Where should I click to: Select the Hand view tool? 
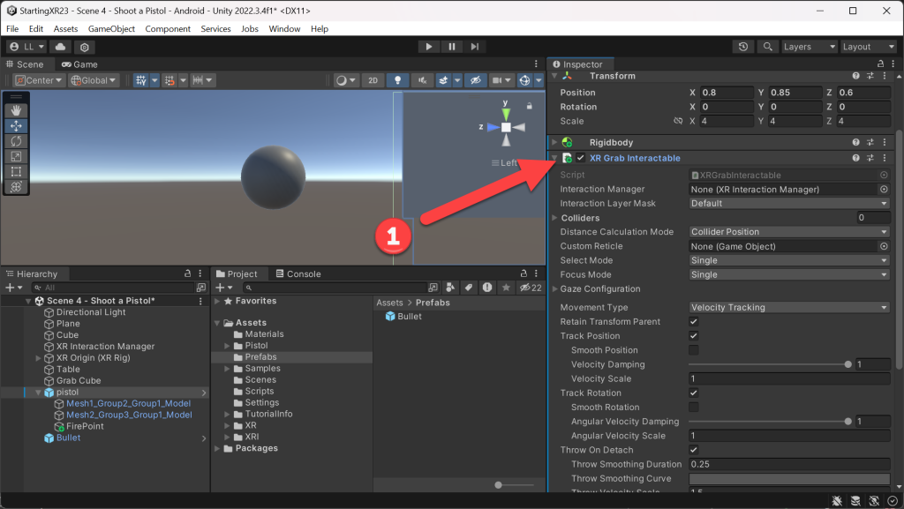coord(16,110)
